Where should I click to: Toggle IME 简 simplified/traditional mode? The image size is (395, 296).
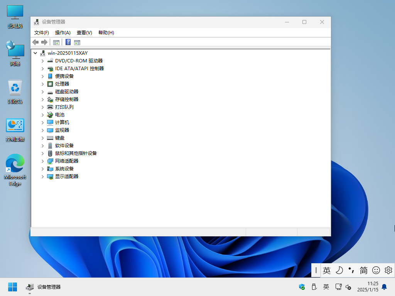point(363,270)
